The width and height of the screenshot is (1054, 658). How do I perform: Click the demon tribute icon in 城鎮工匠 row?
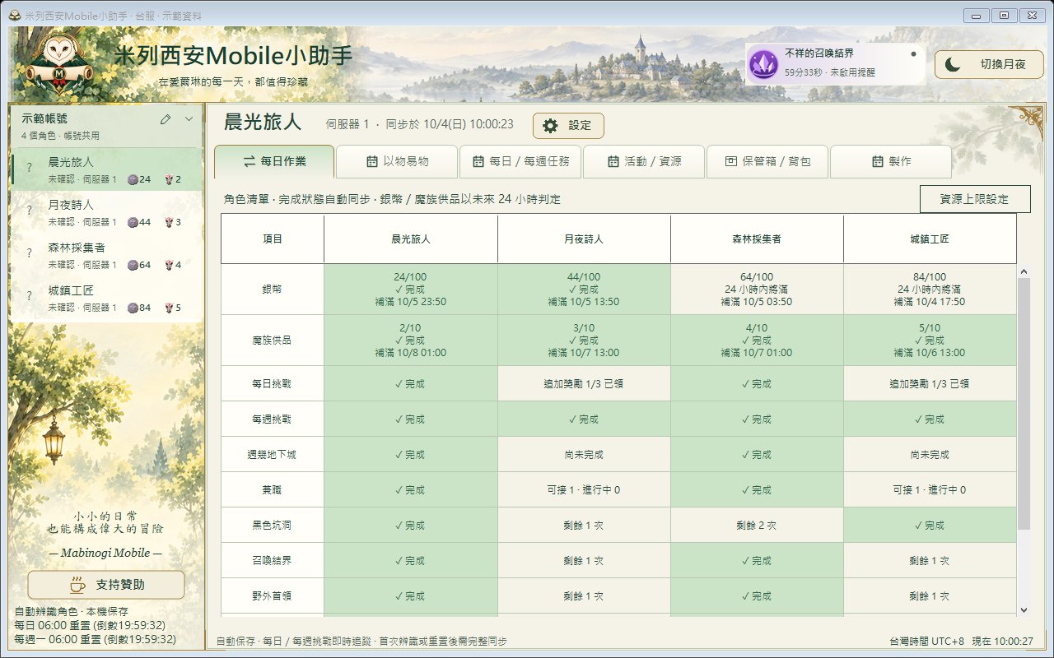(168, 308)
